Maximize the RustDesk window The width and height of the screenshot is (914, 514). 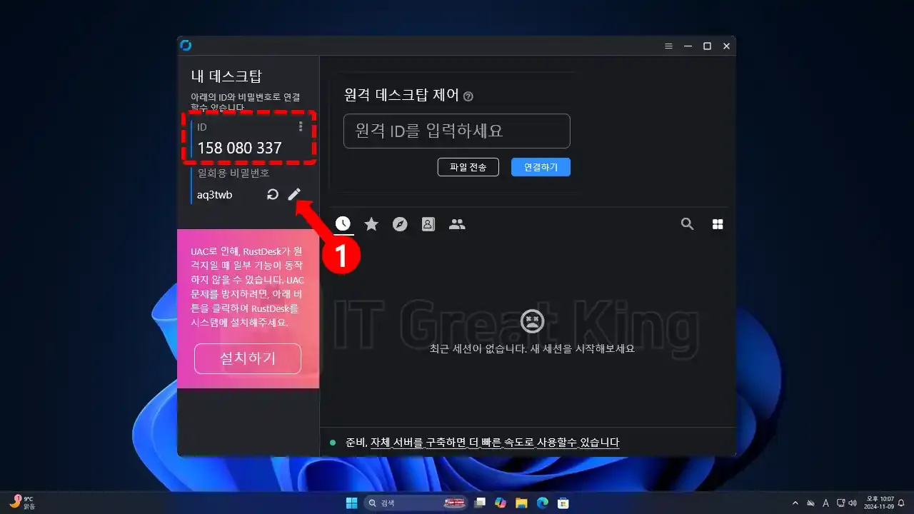tap(707, 46)
